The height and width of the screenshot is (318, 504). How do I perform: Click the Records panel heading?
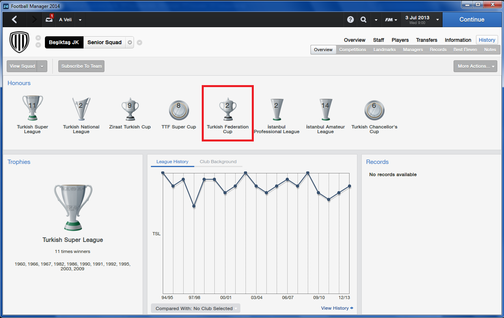[378, 162]
